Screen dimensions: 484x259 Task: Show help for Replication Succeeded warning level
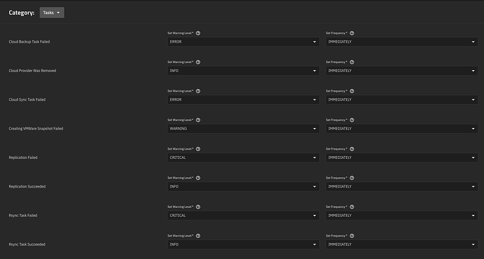[x=199, y=178]
